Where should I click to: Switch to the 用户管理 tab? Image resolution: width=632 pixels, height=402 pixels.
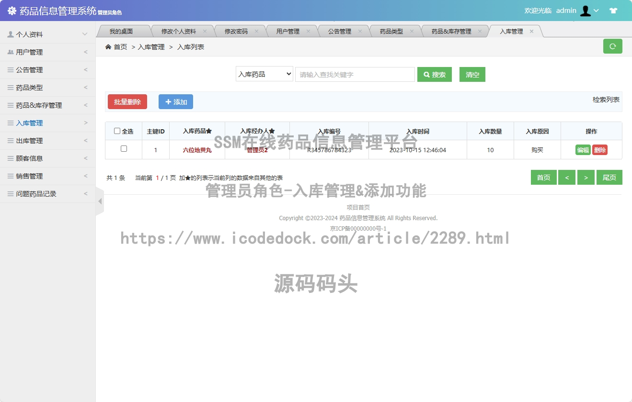point(288,32)
